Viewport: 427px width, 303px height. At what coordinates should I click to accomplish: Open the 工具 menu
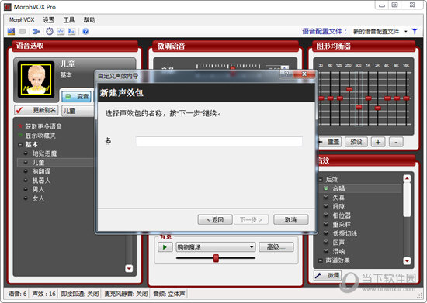point(69,20)
